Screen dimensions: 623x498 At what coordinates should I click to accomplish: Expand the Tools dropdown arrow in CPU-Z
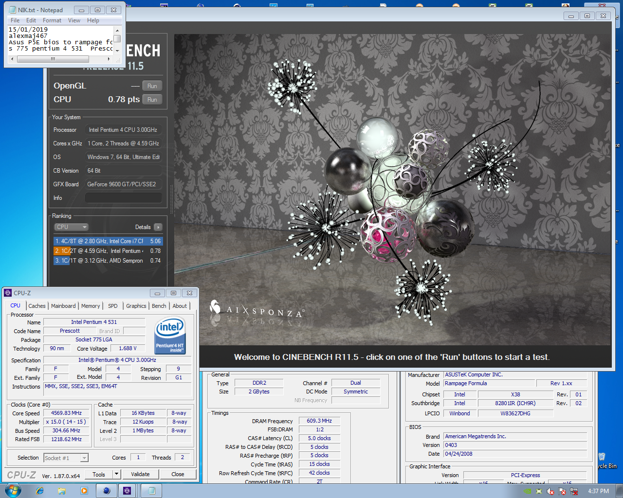[x=116, y=474]
